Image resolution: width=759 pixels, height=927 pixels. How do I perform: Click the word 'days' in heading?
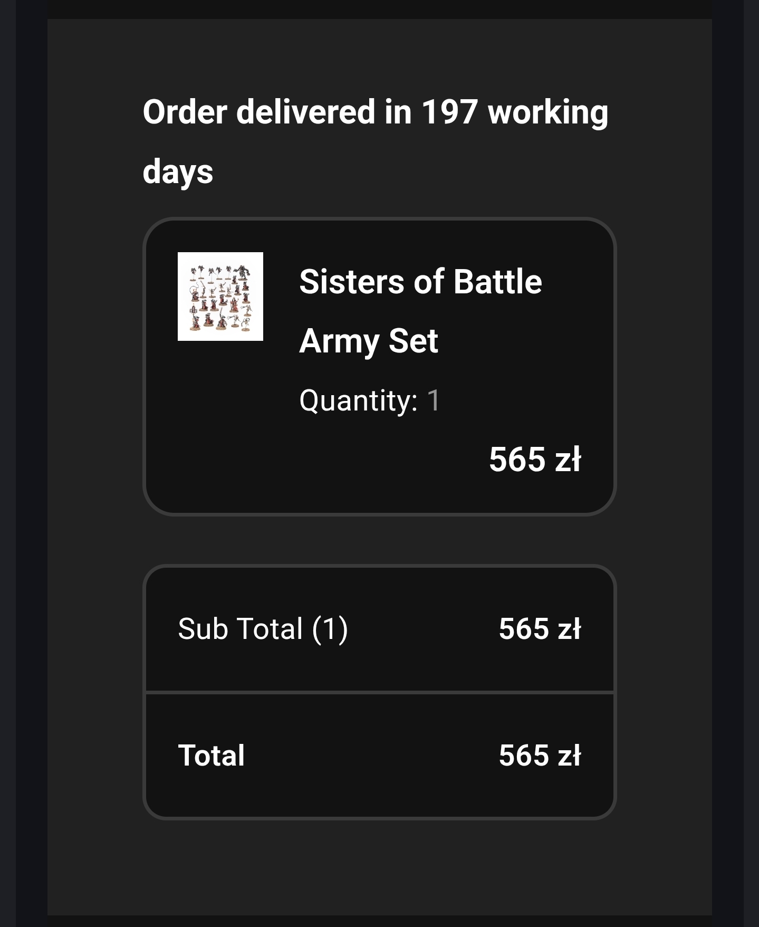coord(178,172)
